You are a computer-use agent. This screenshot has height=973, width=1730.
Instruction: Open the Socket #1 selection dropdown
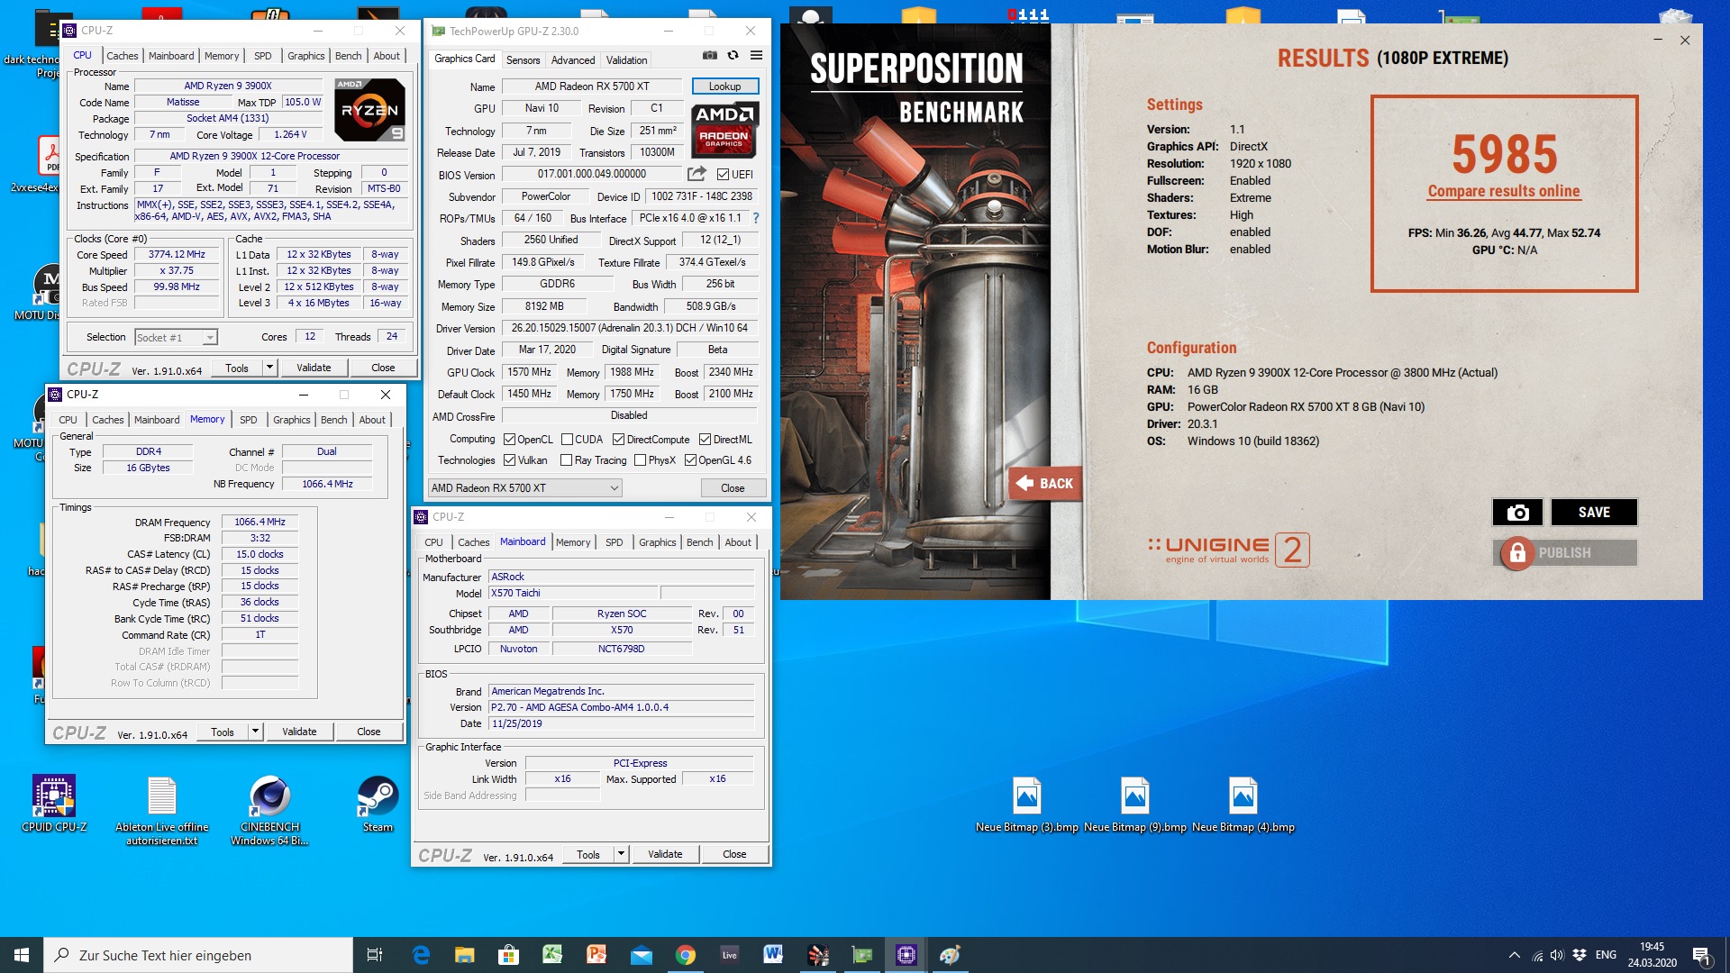(x=177, y=337)
